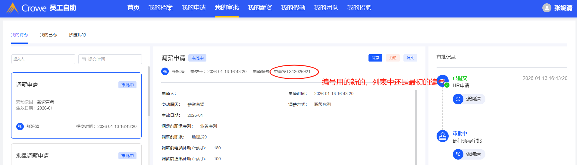This screenshot has width=577, height=165.
Task: Click 审批记录 heading
Action: coord(446,57)
